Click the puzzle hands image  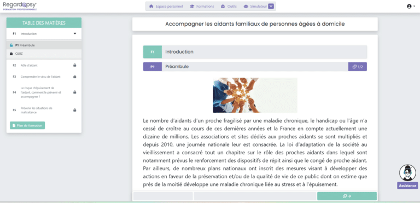coord(255,95)
